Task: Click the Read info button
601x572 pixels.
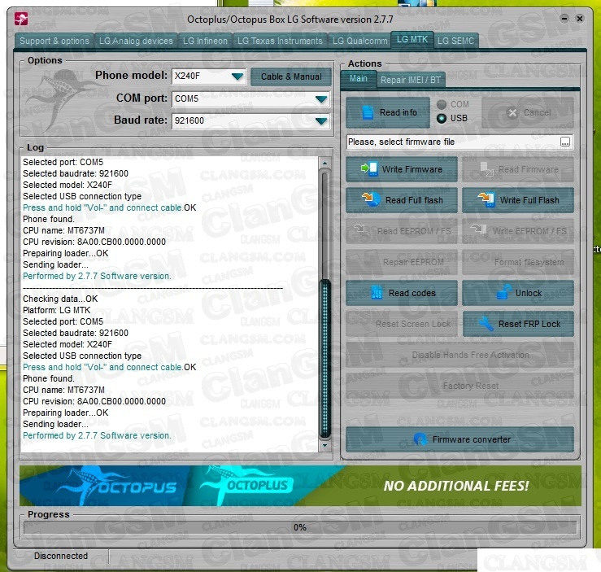Action: (388, 112)
